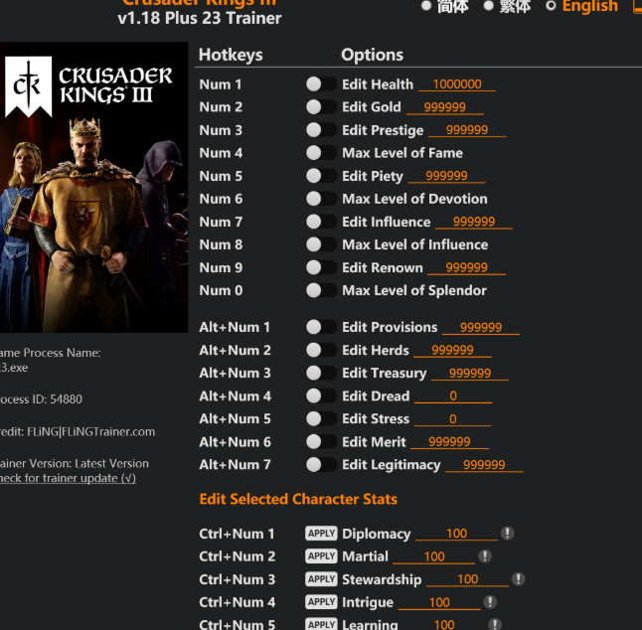The width and height of the screenshot is (642, 630).
Task: Click the Crusader Kings III cover image
Action: 92,188
